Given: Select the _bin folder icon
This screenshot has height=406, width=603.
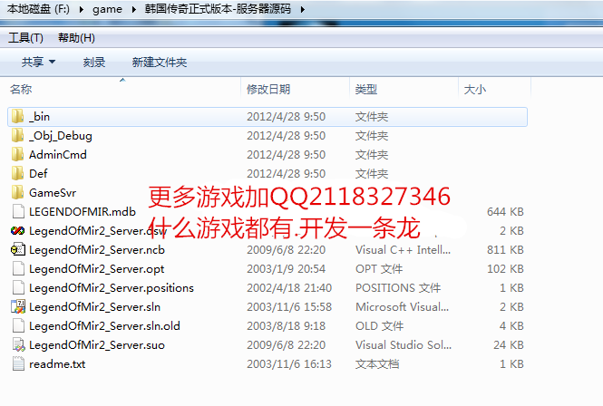Looking at the screenshot, I should (18, 117).
